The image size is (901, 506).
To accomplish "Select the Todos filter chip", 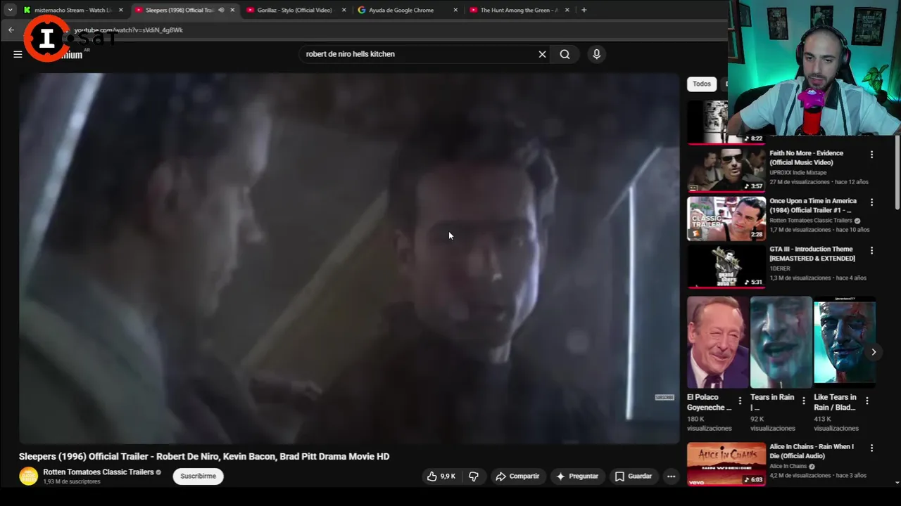I will click(702, 84).
